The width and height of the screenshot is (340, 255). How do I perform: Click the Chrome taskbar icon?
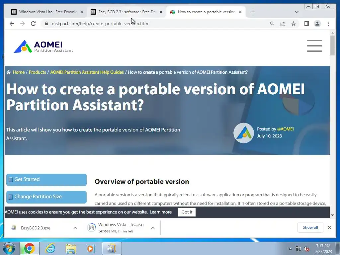30,248
